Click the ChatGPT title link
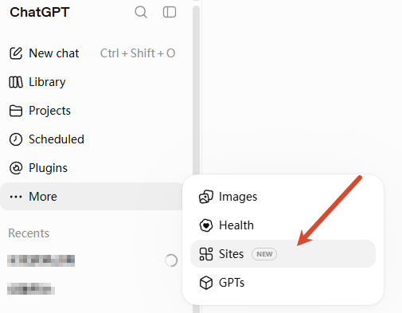402x313 pixels. [x=40, y=12]
